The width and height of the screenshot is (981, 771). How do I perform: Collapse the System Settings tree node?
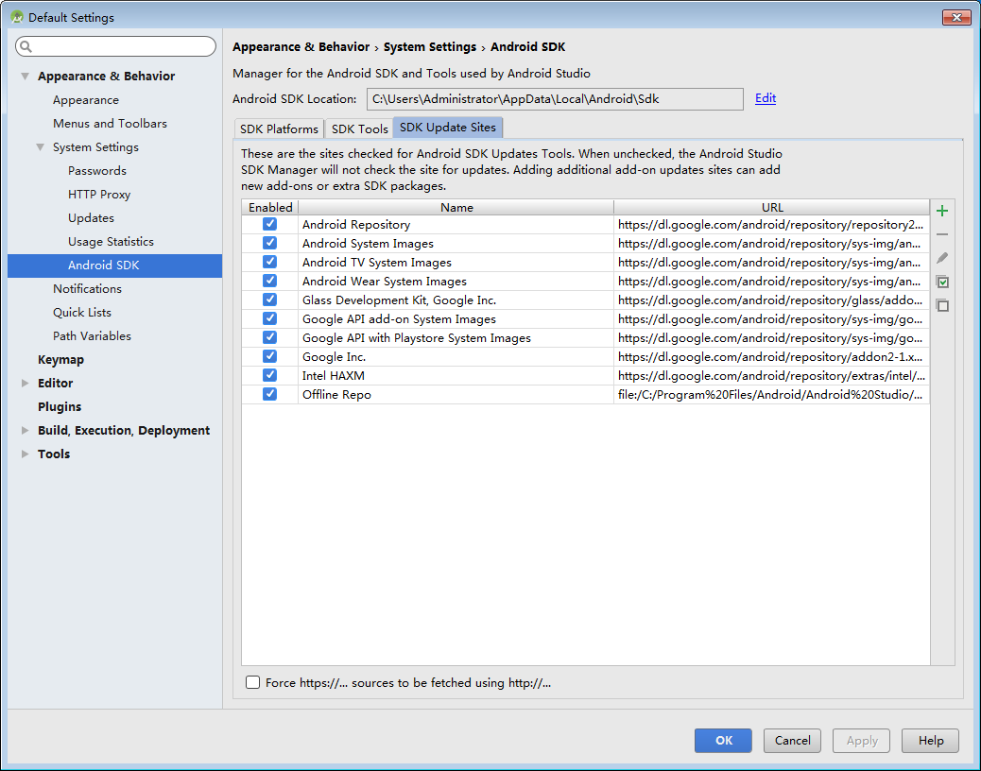(x=40, y=147)
